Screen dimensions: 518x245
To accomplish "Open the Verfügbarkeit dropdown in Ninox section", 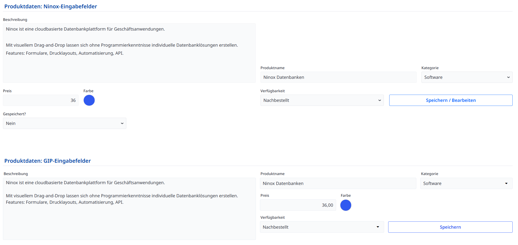I will point(322,100).
